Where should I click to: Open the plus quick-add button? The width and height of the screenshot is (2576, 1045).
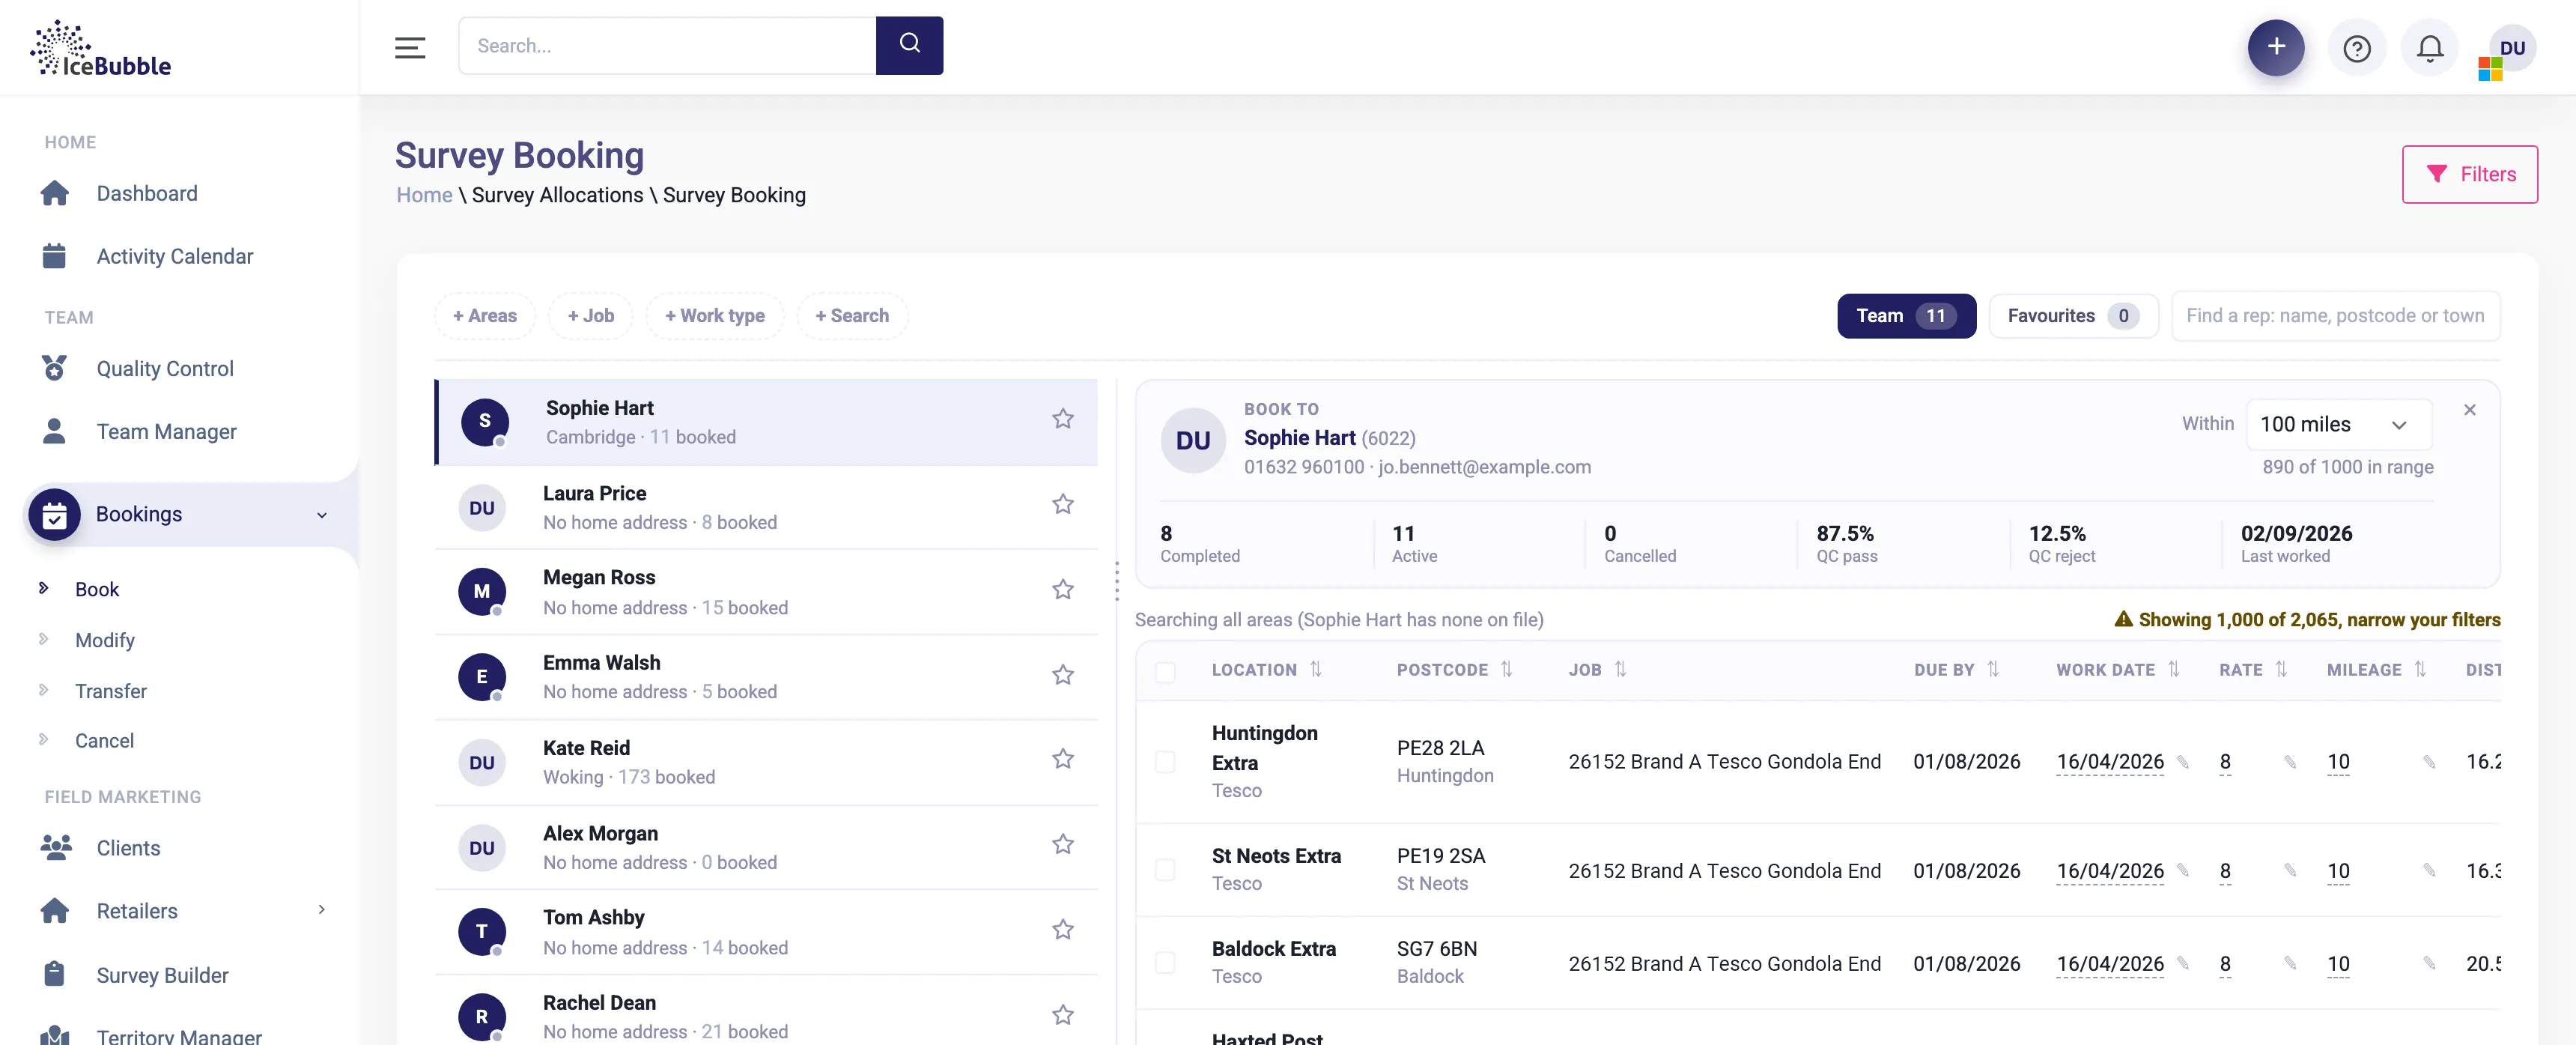2275,47
